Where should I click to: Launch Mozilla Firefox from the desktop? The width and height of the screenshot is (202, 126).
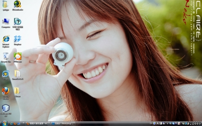(x=6, y=93)
